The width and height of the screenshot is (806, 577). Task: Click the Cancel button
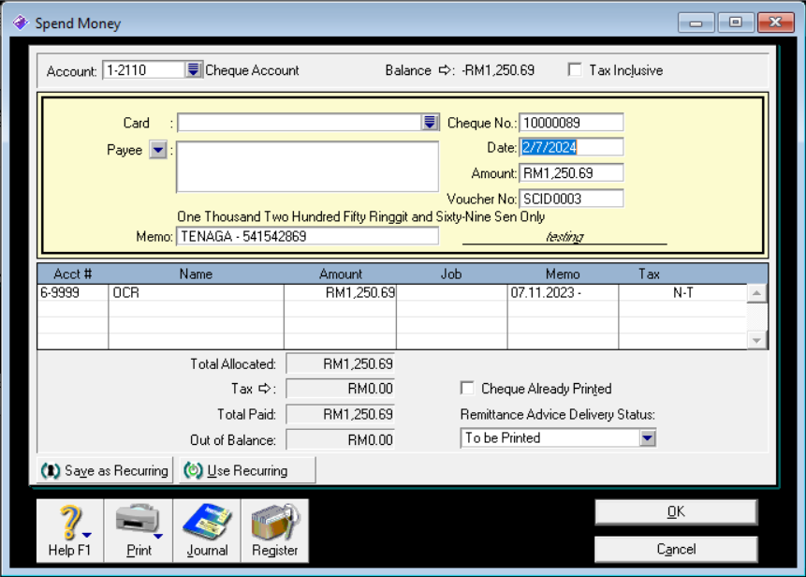[x=675, y=549]
